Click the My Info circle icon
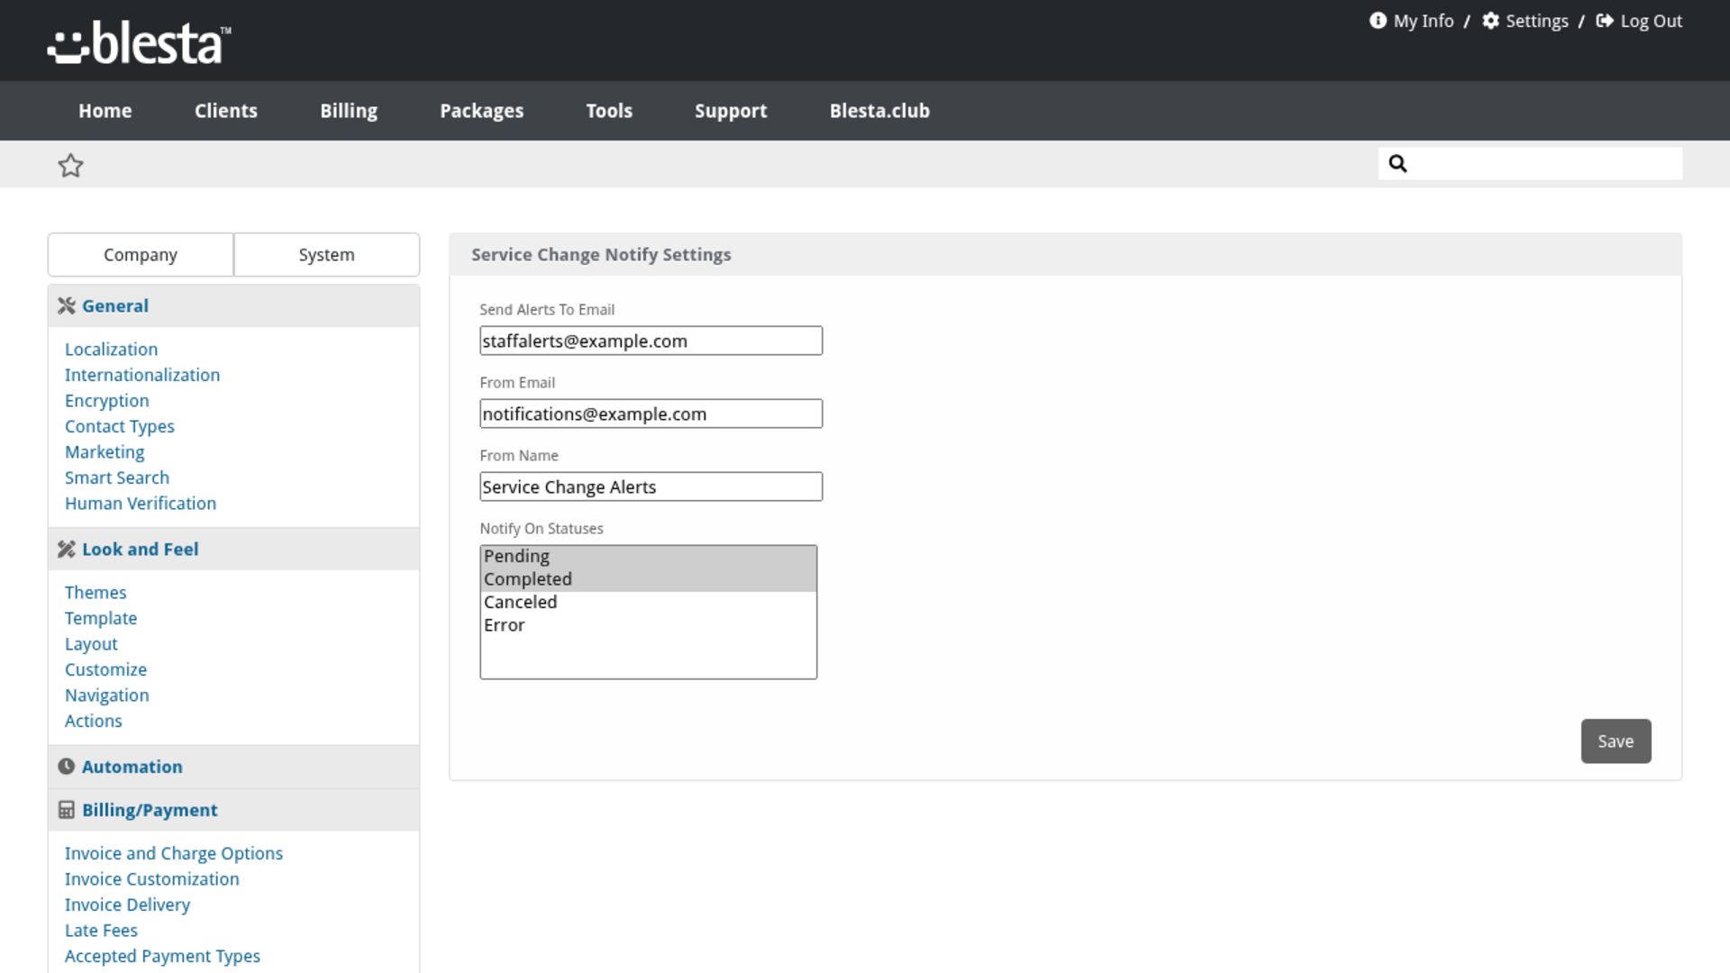Image resolution: width=1730 pixels, height=973 pixels. pyautogui.click(x=1378, y=21)
